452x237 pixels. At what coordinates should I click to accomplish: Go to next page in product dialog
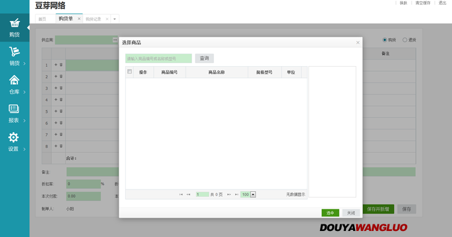(229, 195)
